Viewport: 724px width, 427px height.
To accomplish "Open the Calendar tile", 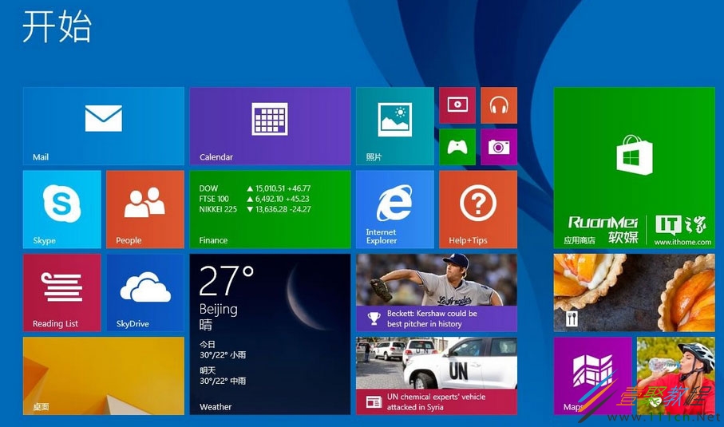I will (x=270, y=126).
